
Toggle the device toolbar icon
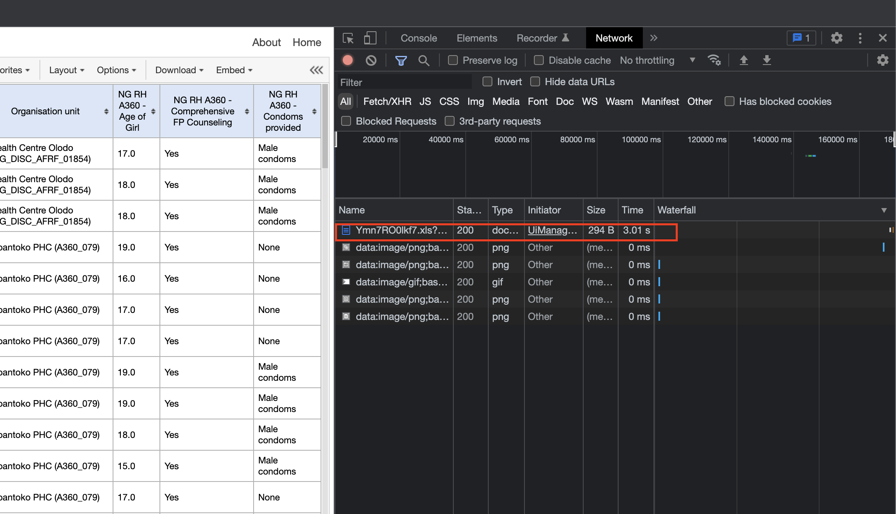370,38
